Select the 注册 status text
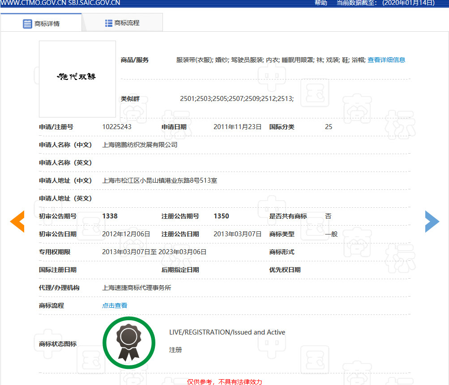The height and width of the screenshot is (385, 449). tap(175, 350)
